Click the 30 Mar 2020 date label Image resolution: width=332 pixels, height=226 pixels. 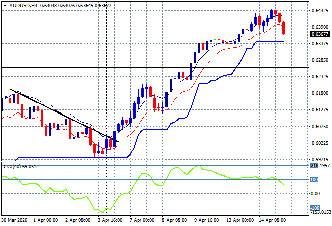15,220
